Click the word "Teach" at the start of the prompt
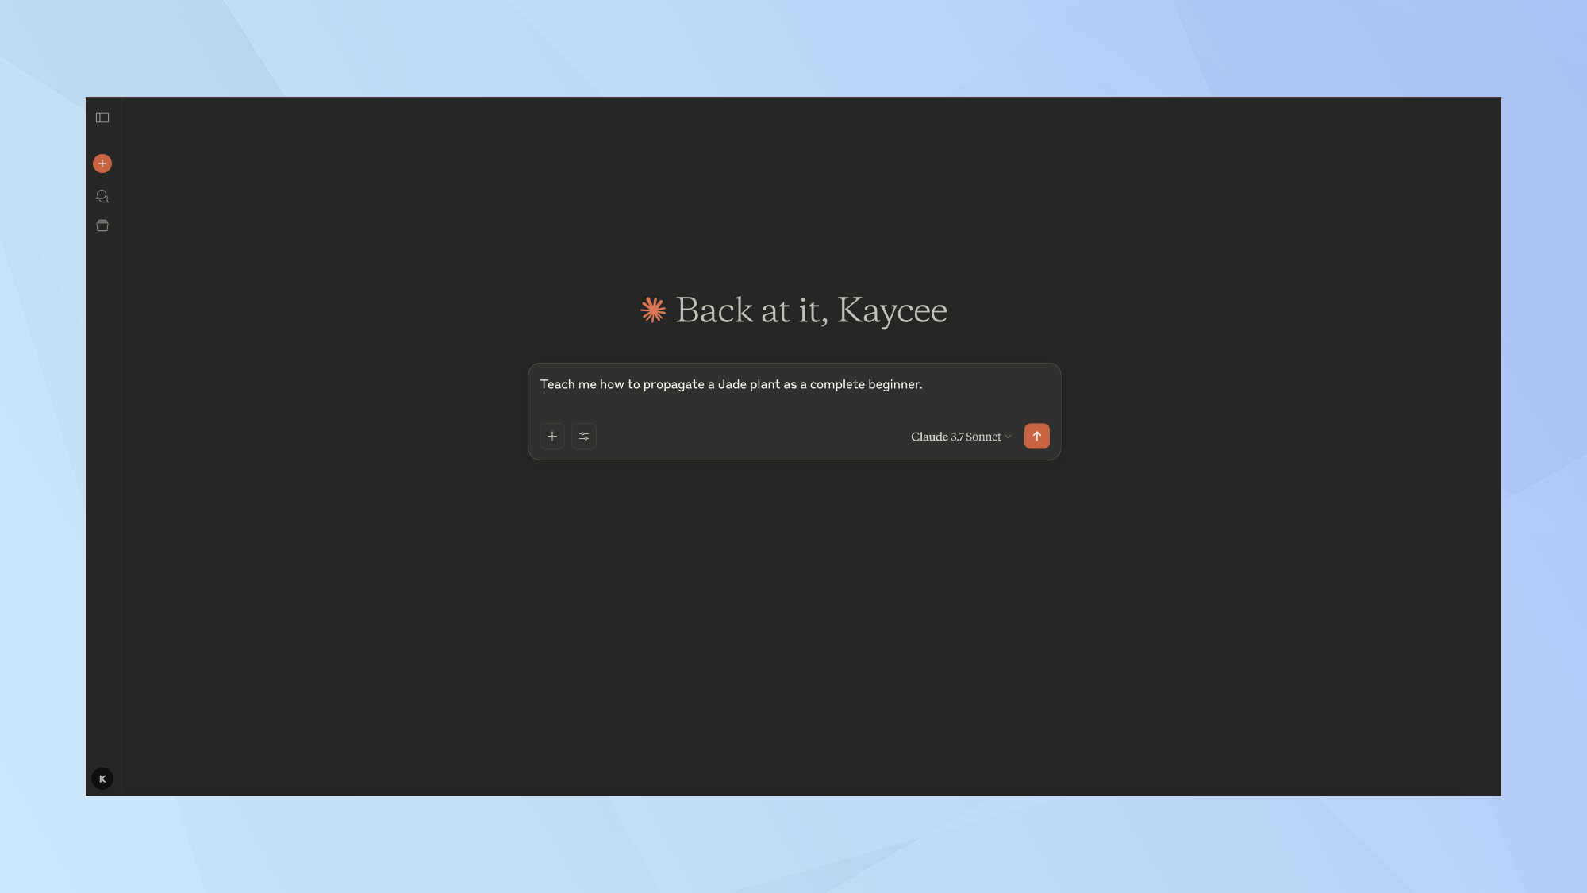The width and height of the screenshot is (1587, 893). pyautogui.click(x=557, y=385)
